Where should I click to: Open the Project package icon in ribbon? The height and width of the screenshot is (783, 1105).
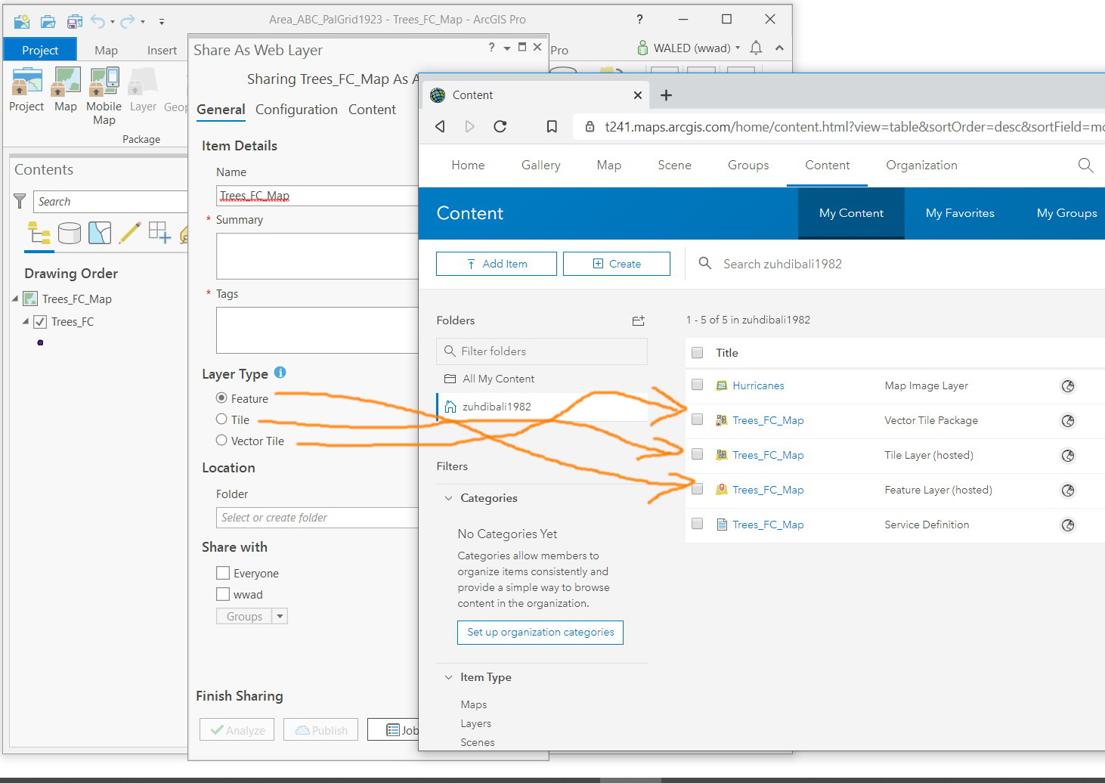tap(26, 82)
